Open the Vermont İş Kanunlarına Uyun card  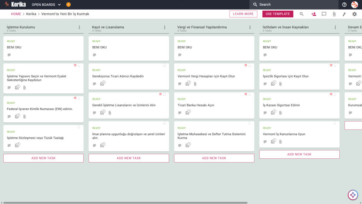(299, 134)
